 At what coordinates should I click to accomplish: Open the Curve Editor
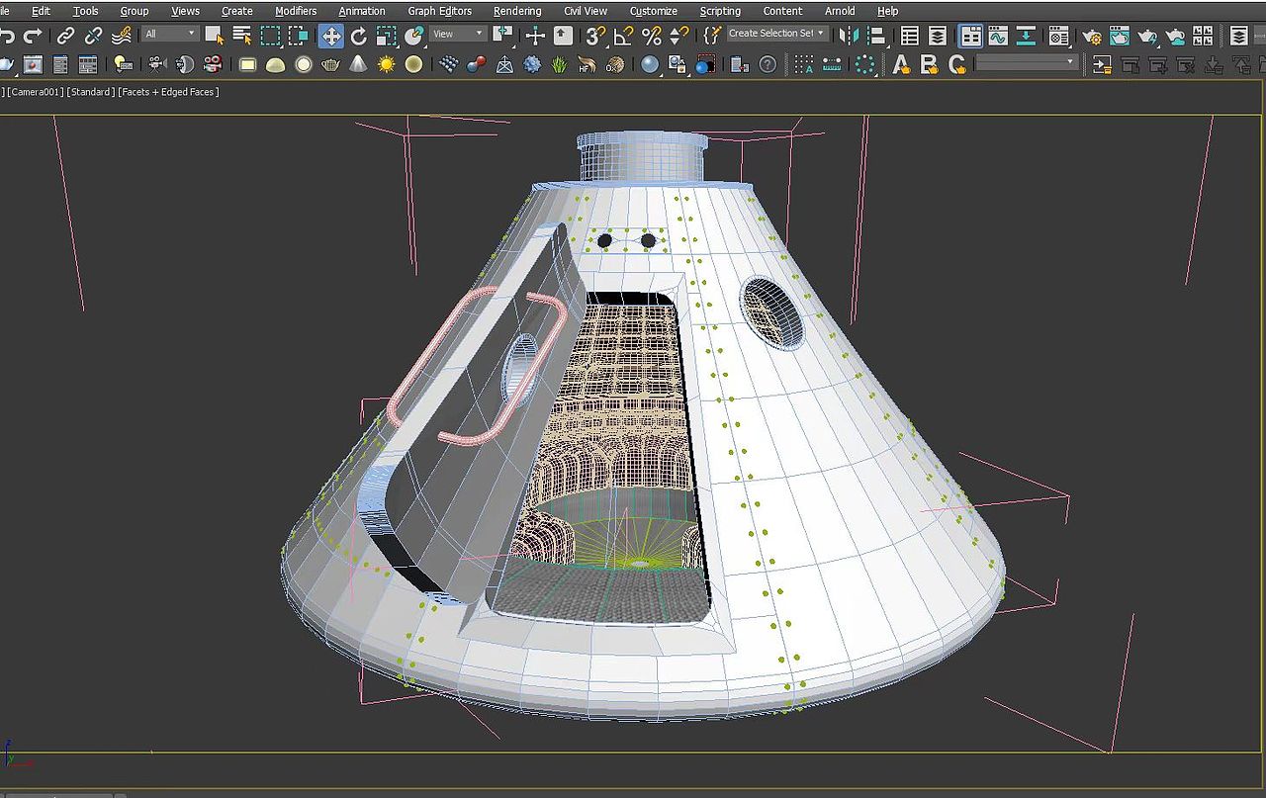tap(998, 37)
